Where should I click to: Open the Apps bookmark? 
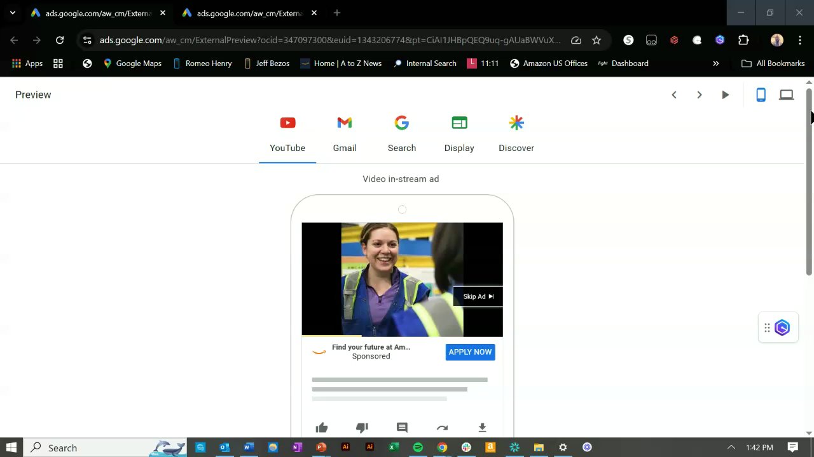click(27, 63)
